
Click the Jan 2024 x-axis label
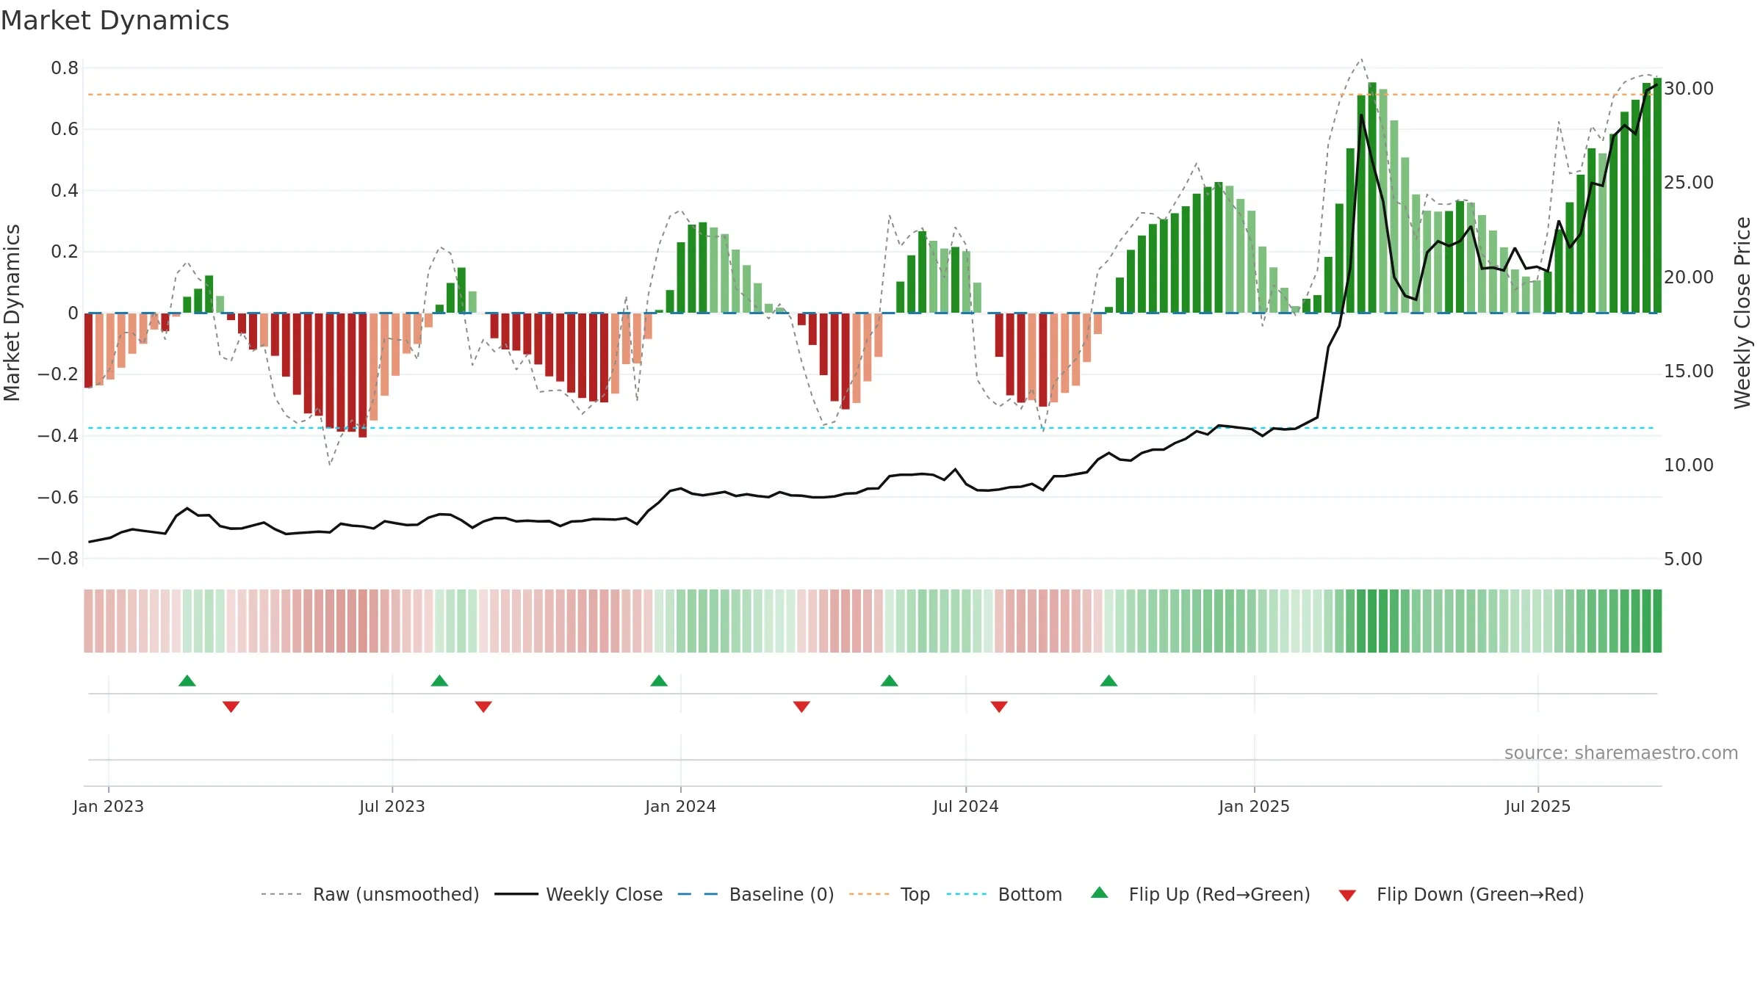click(681, 806)
